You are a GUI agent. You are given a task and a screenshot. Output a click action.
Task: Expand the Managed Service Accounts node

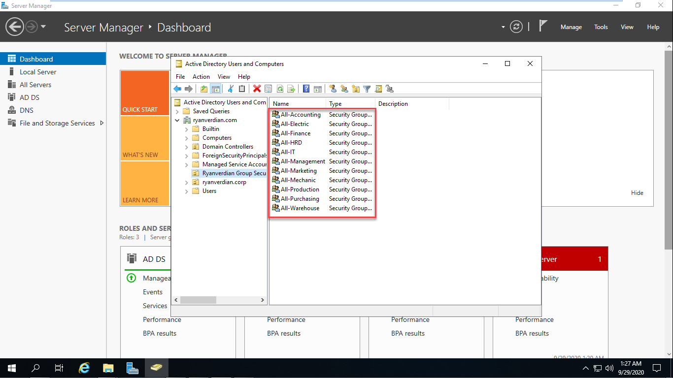click(x=187, y=164)
